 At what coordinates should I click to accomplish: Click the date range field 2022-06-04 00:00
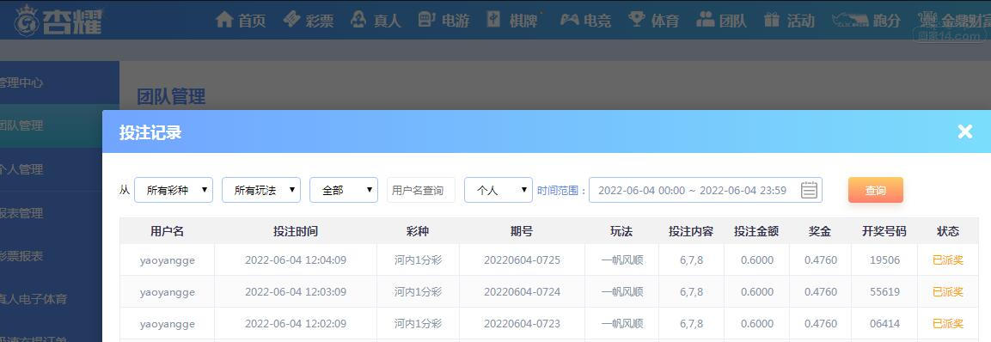click(706, 190)
